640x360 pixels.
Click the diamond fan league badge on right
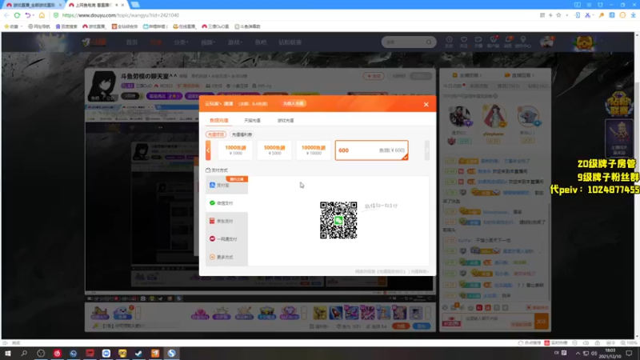tap(619, 103)
